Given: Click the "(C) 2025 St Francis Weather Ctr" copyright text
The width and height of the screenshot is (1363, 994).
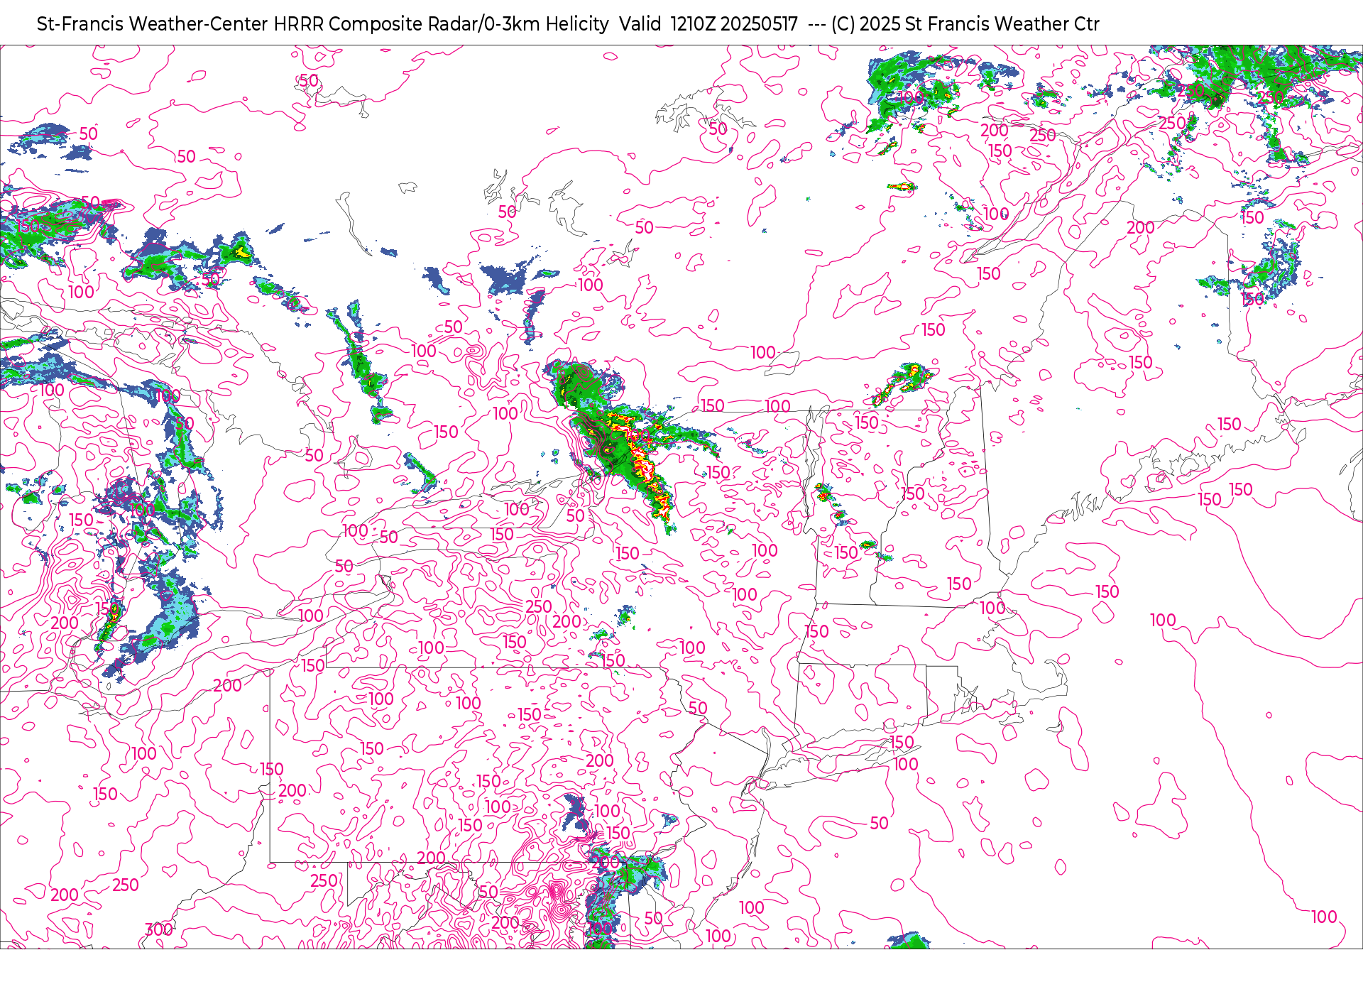Looking at the screenshot, I should [965, 24].
